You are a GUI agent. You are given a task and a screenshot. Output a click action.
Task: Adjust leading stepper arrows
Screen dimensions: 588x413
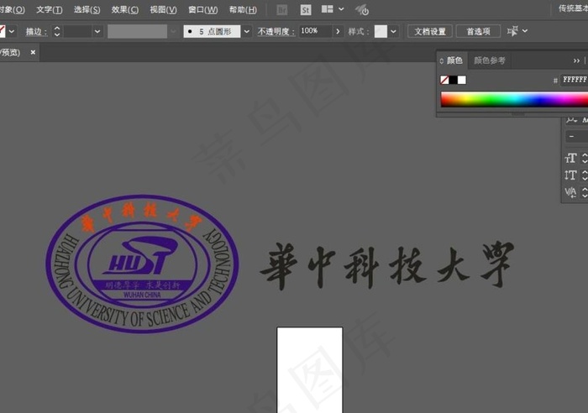coord(585,175)
